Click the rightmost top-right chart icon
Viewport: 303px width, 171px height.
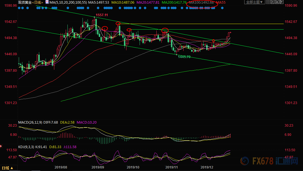[x=281, y=2]
